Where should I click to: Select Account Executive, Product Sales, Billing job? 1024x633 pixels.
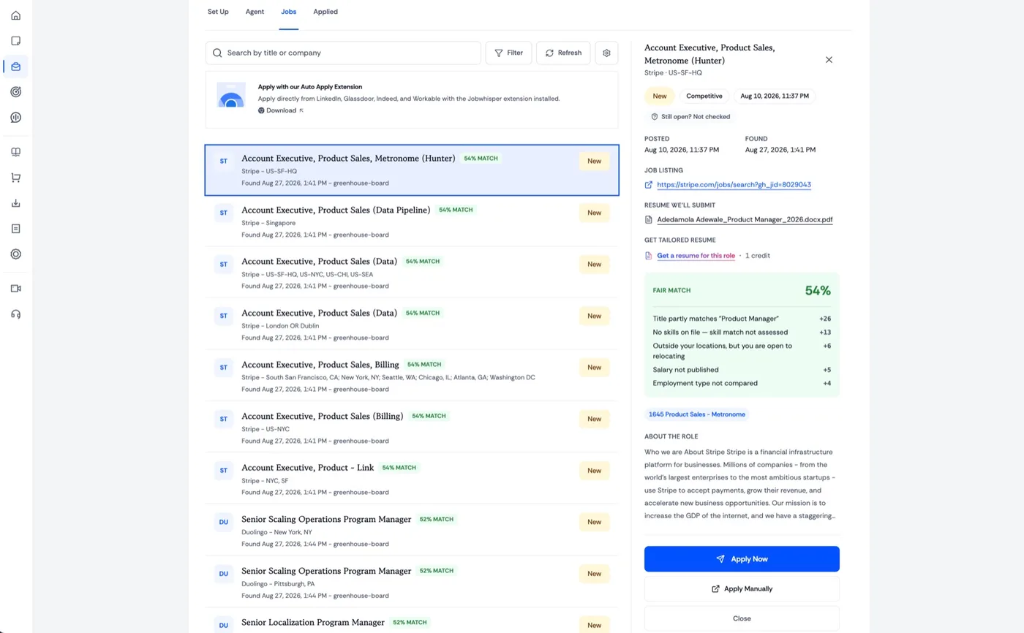(412, 376)
